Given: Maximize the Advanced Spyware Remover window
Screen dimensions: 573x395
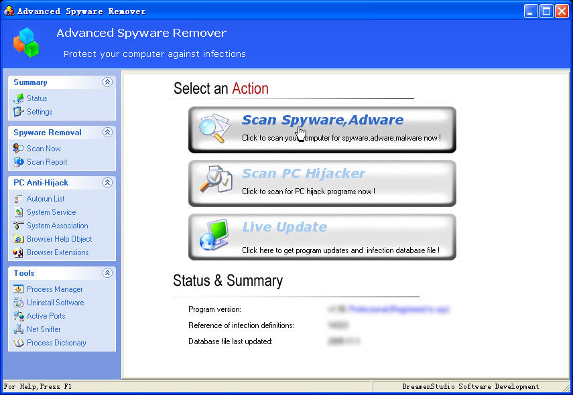Looking at the screenshot, I should (546, 11).
